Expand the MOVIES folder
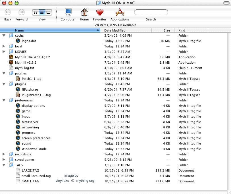Screen dimensions: 231x194 coord(4,52)
